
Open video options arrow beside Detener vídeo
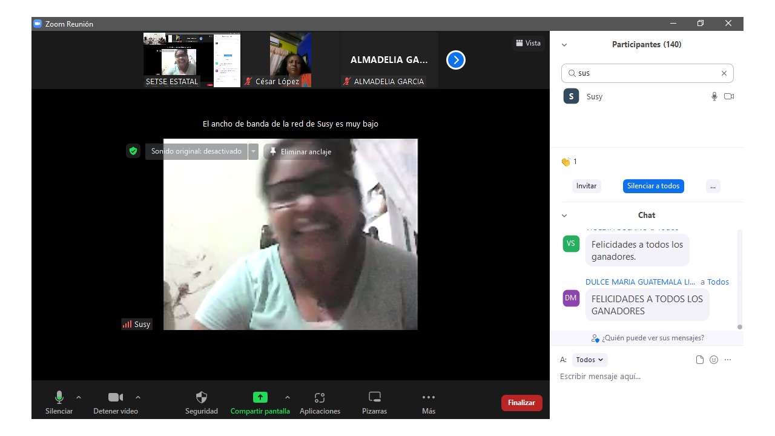pos(138,398)
